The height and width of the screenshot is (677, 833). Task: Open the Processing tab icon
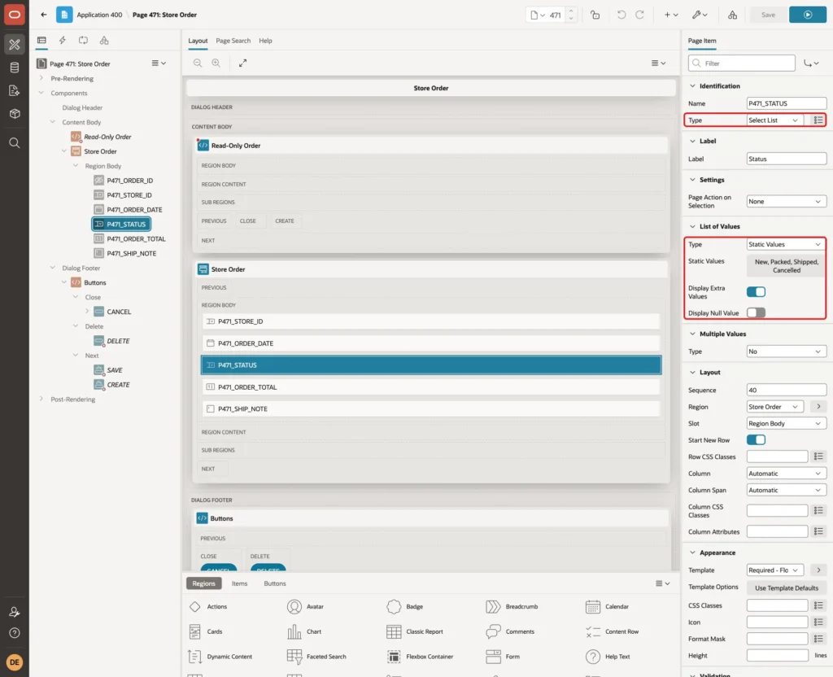point(84,41)
